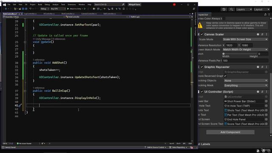
Task: Open the File menu in Visual Studio
Action: pos(9,5)
